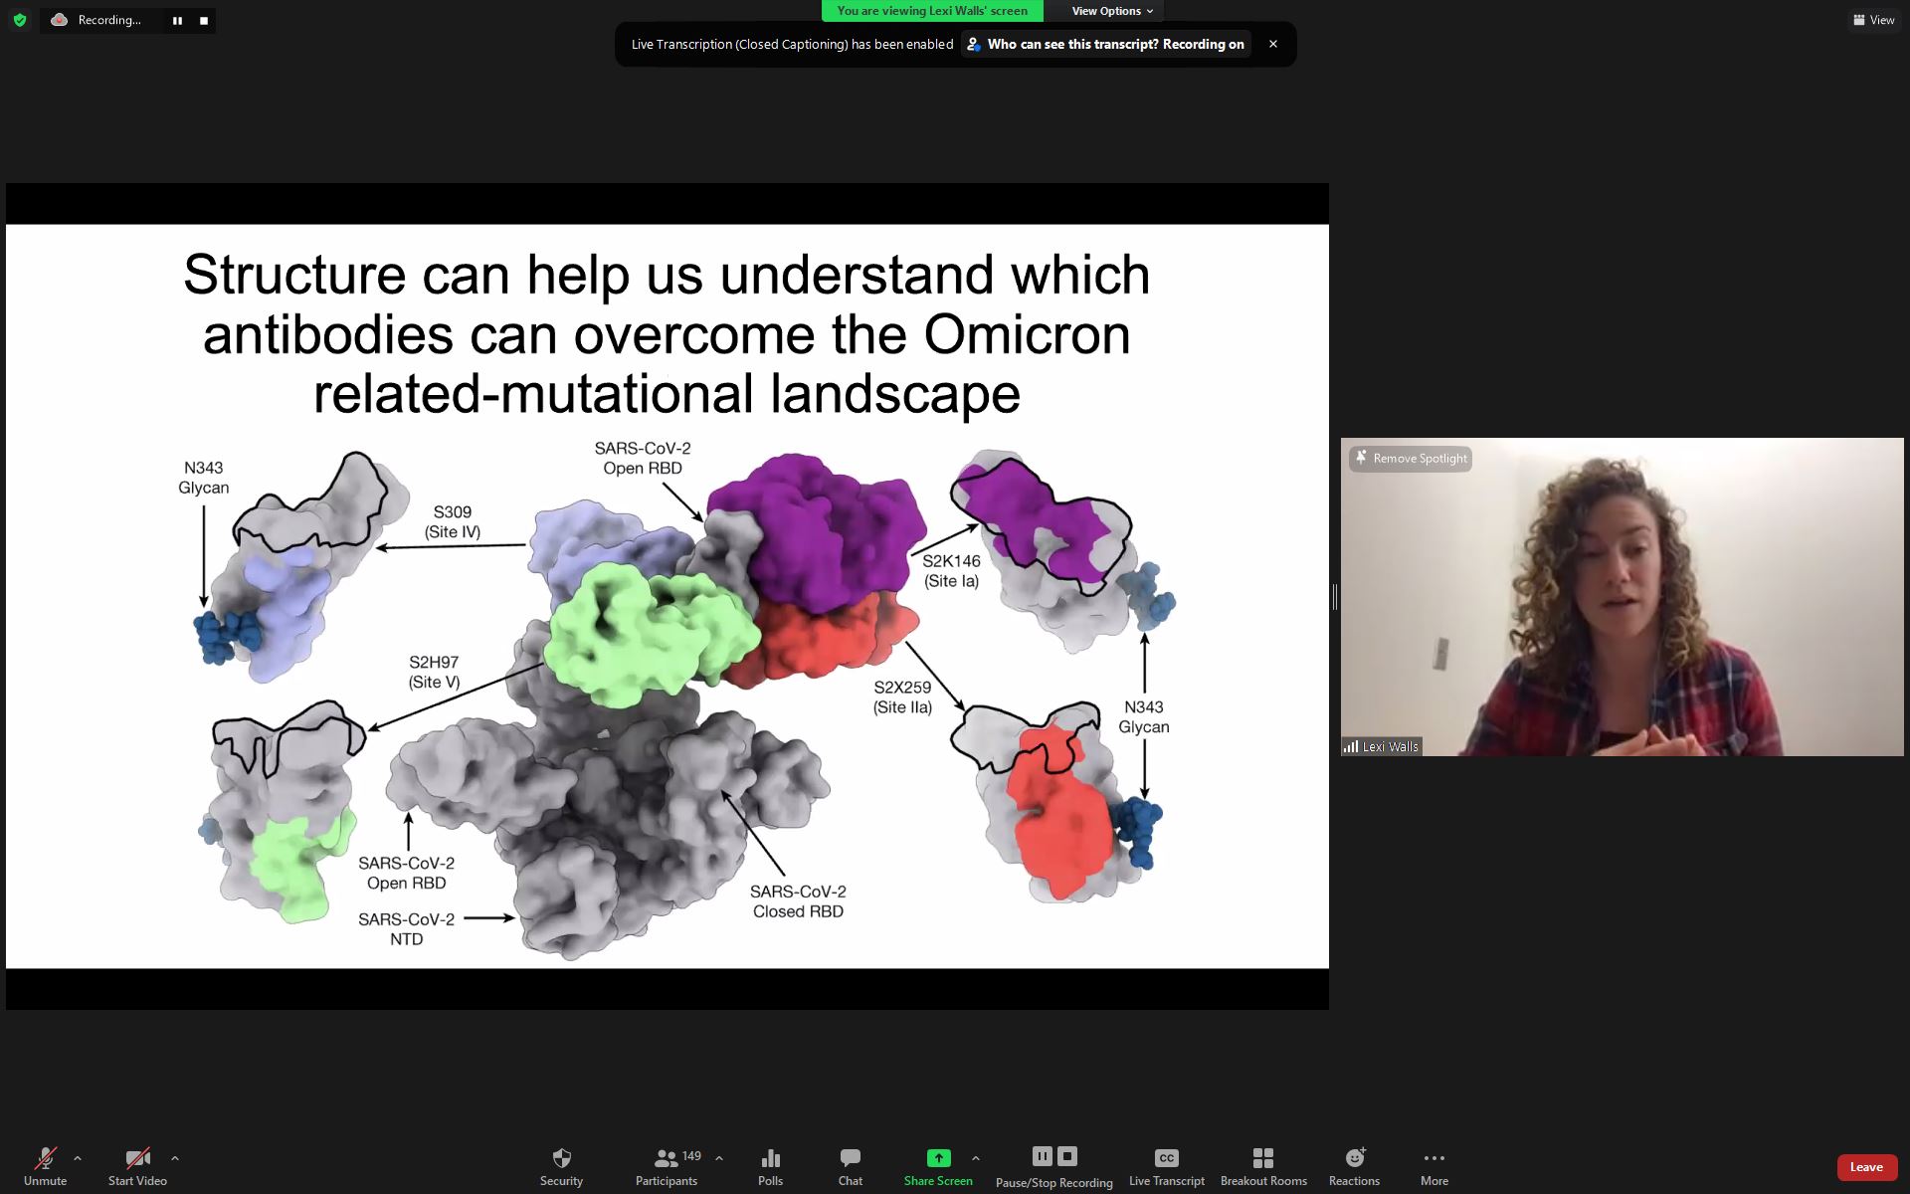Pause recording via top-left indicator

(x=177, y=20)
